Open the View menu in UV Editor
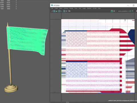Viewport: 137px width, 103px height. pos(80,8)
